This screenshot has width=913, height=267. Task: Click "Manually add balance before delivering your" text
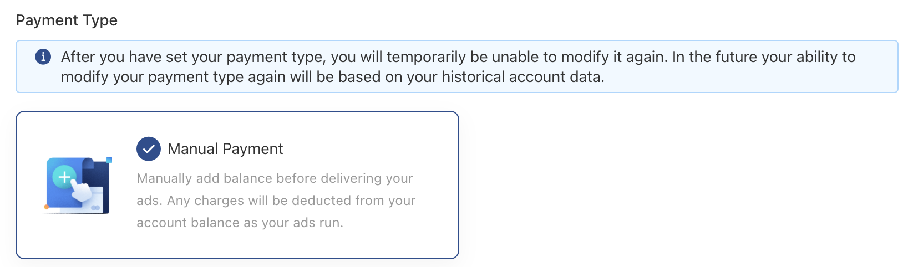pos(275,178)
